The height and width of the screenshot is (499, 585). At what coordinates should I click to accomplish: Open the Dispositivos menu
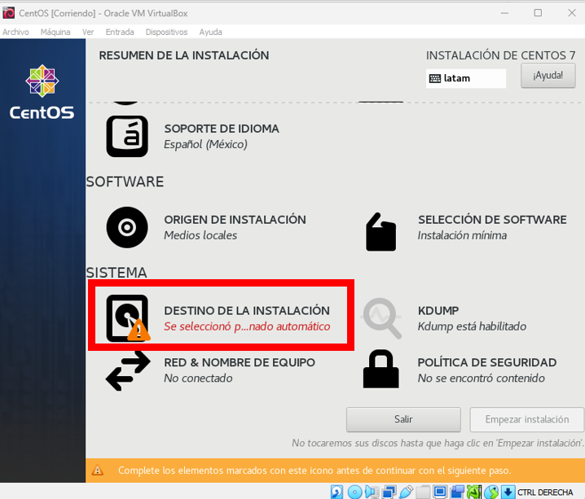click(x=166, y=32)
